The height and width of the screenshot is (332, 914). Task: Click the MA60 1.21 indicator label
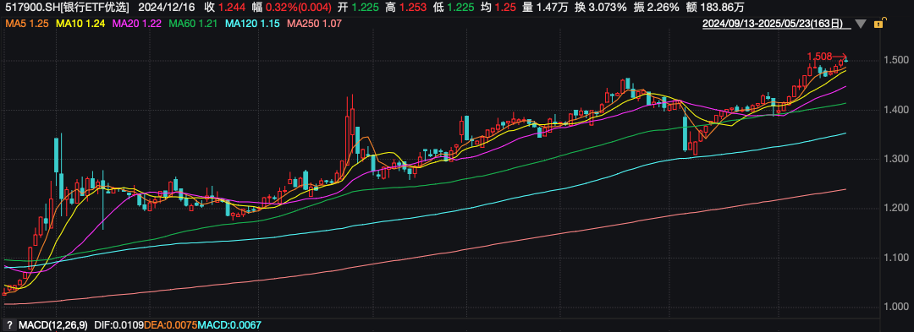(x=194, y=24)
